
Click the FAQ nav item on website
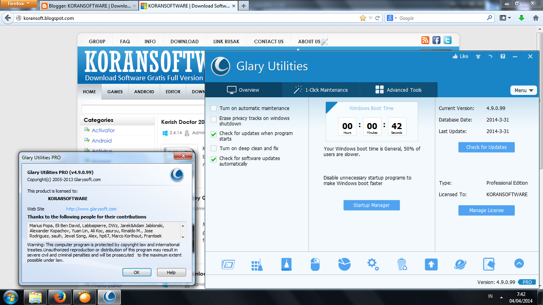click(125, 41)
